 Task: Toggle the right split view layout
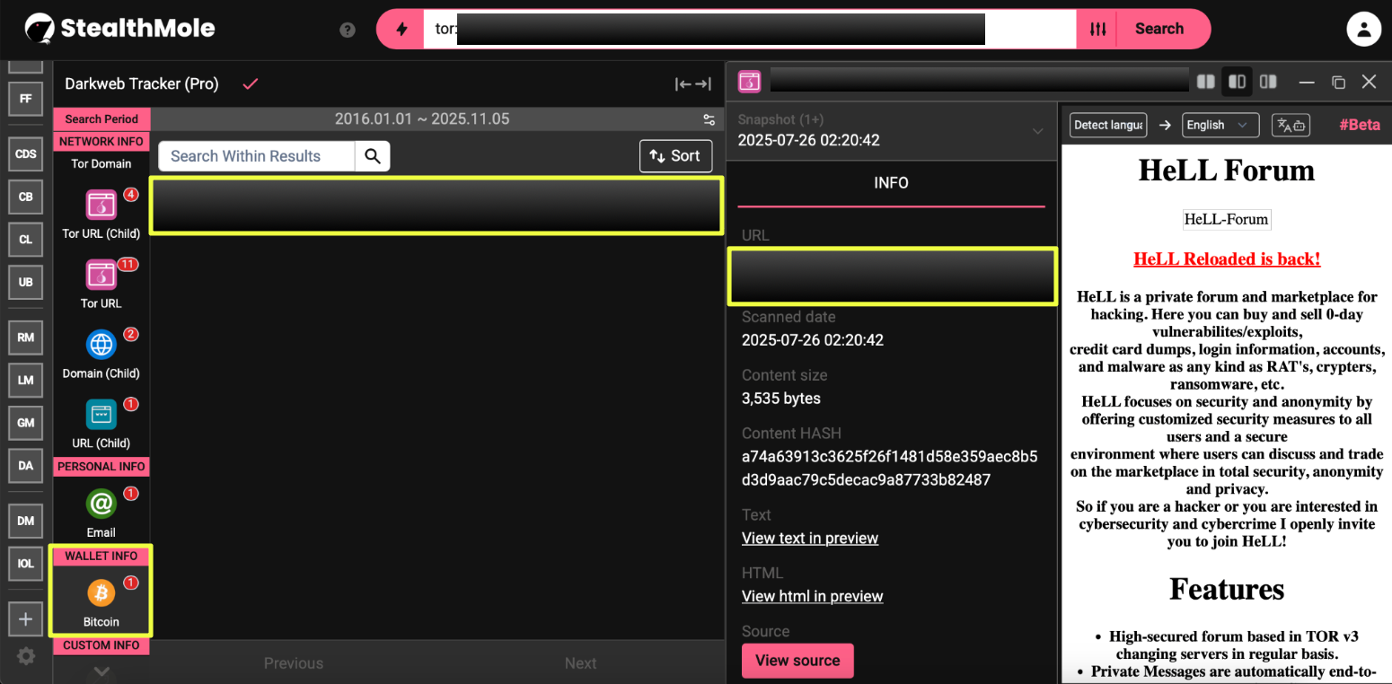pos(1268,82)
